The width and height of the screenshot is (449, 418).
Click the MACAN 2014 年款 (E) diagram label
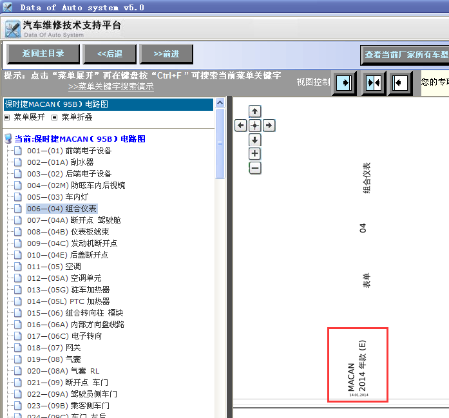[357, 366]
